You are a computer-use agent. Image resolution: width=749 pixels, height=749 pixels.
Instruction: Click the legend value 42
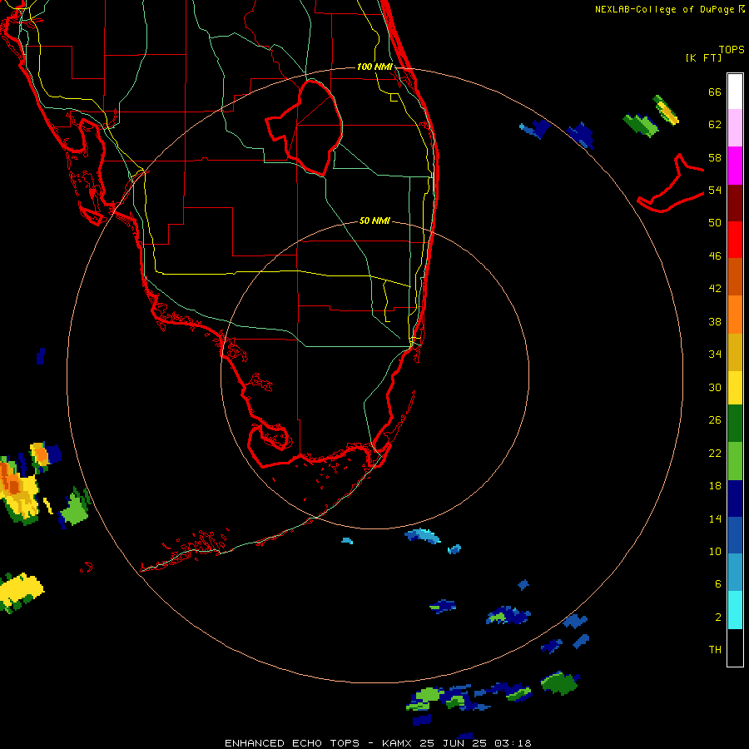715,289
